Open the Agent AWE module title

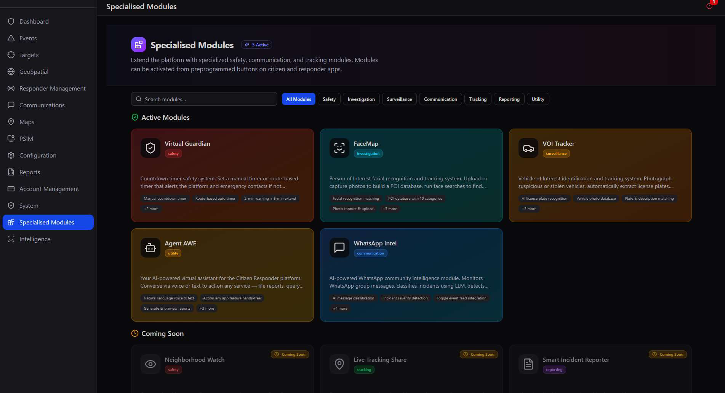point(180,243)
